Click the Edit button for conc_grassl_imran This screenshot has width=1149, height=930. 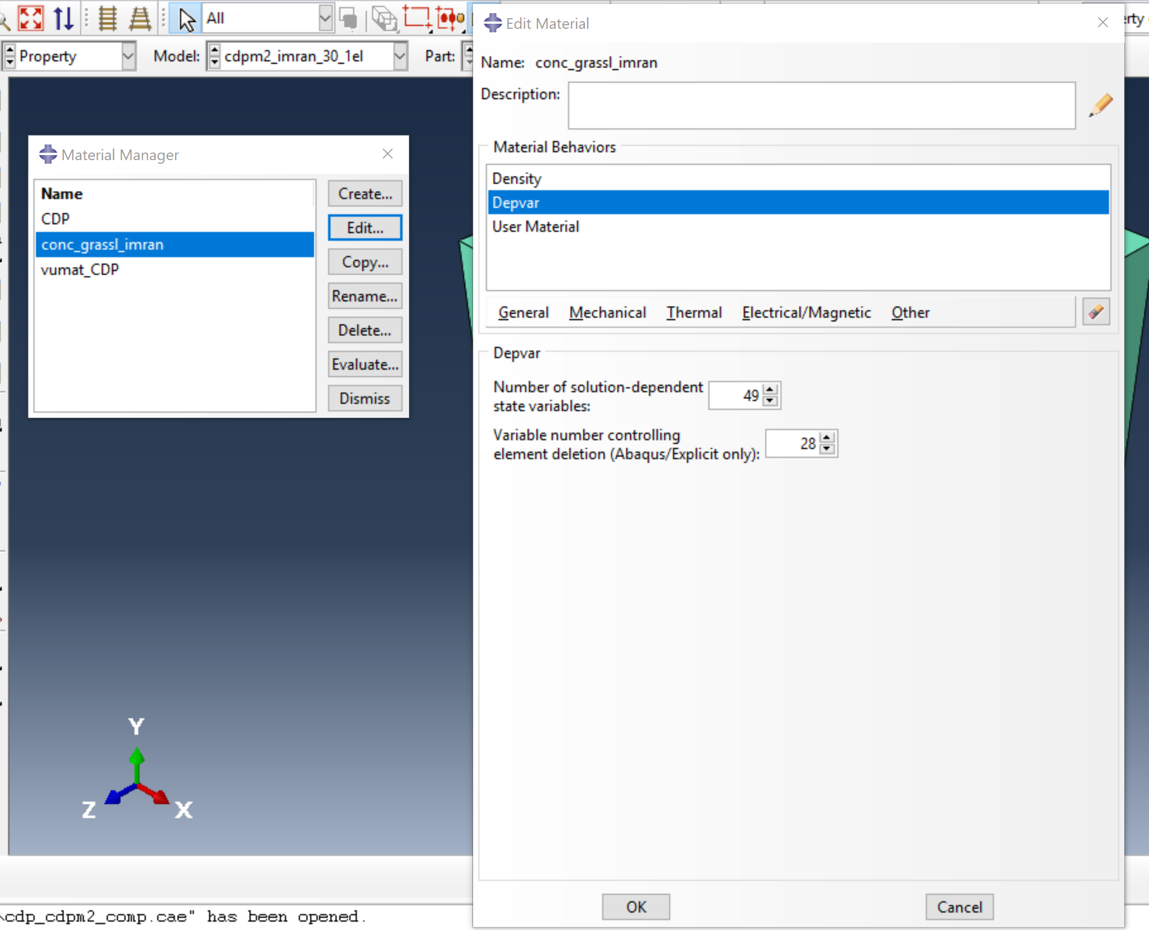tap(363, 226)
